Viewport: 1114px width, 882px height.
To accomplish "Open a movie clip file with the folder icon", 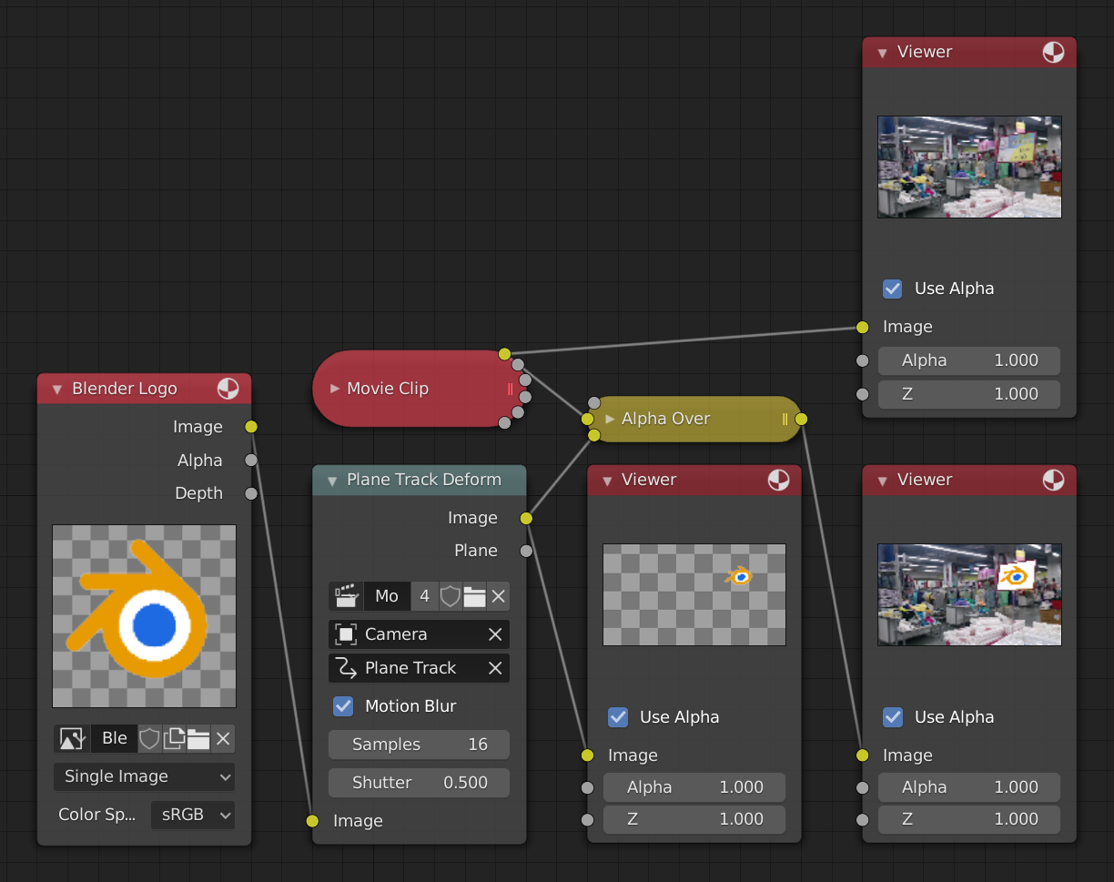I will click(474, 596).
